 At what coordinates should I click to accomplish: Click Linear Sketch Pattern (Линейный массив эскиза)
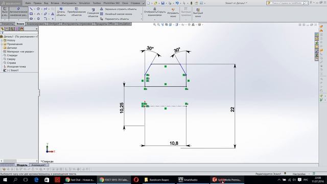[116, 14]
